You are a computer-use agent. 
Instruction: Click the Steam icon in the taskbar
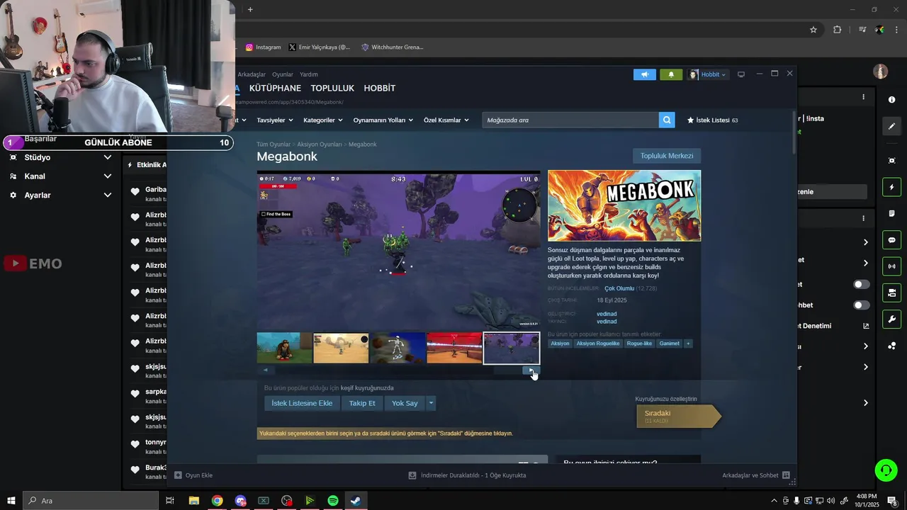coord(356,501)
